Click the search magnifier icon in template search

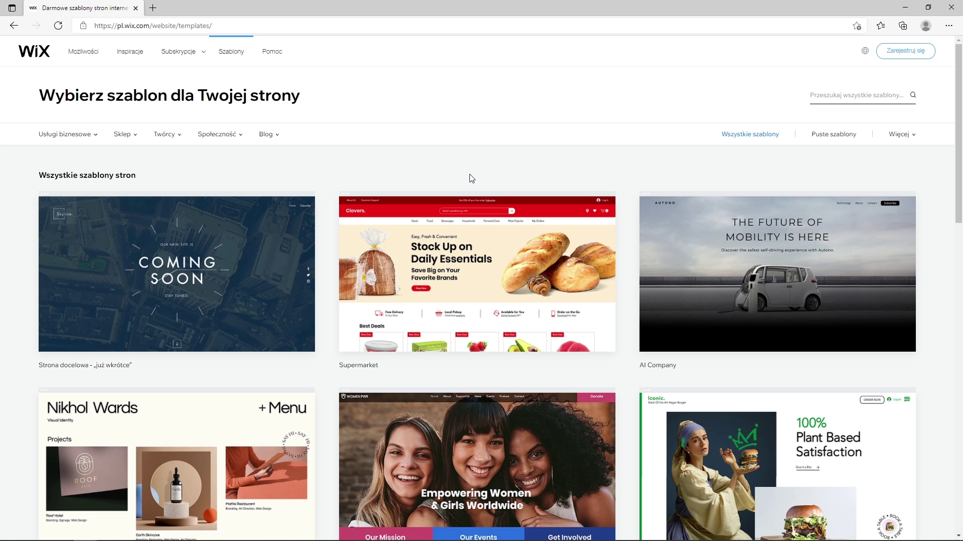click(913, 95)
